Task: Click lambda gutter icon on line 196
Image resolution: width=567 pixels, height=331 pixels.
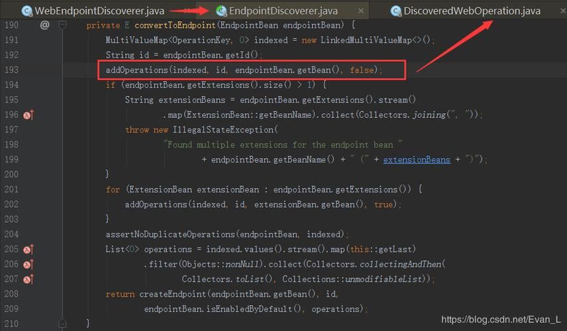Action: tap(28, 115)
